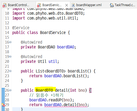
Task: Click the opening brace boxed on line 26
Action: (90, 90)
